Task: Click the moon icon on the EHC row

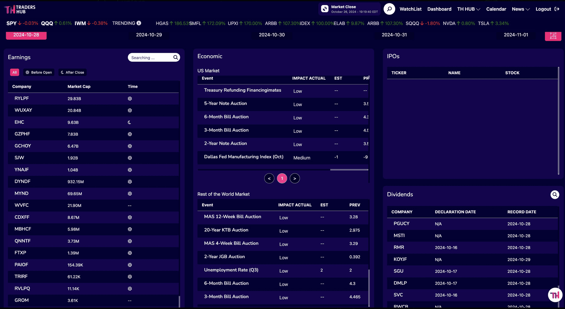Action: coord(130,122)
